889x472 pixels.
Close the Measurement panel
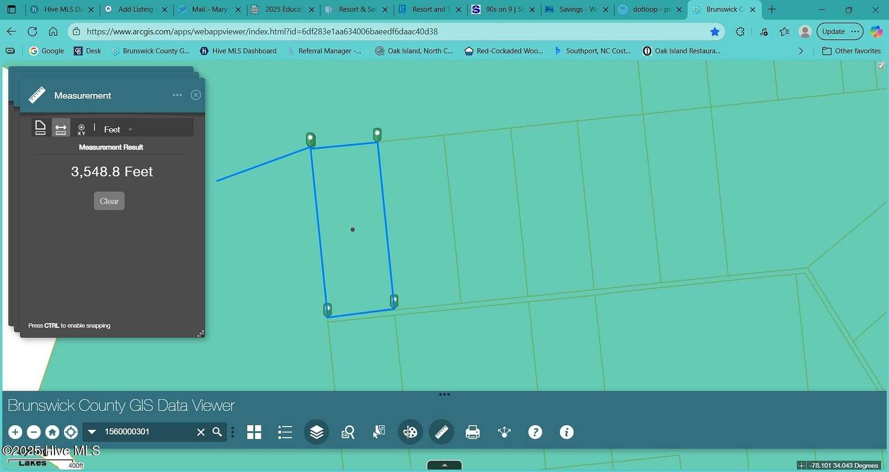[196, 95]
